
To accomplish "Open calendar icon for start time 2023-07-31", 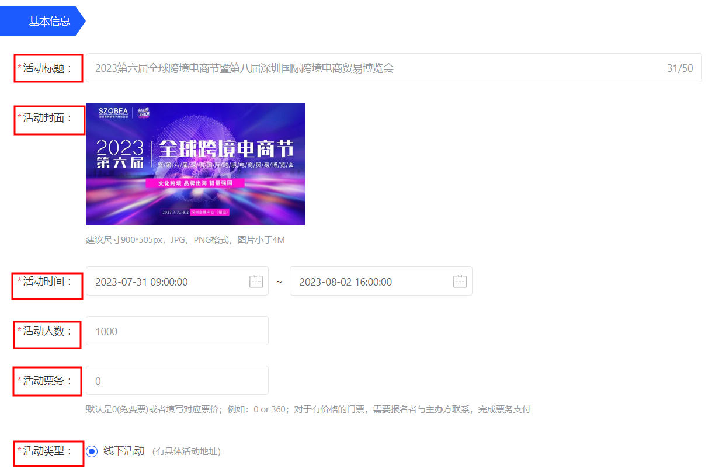I will tap(256, 282).
